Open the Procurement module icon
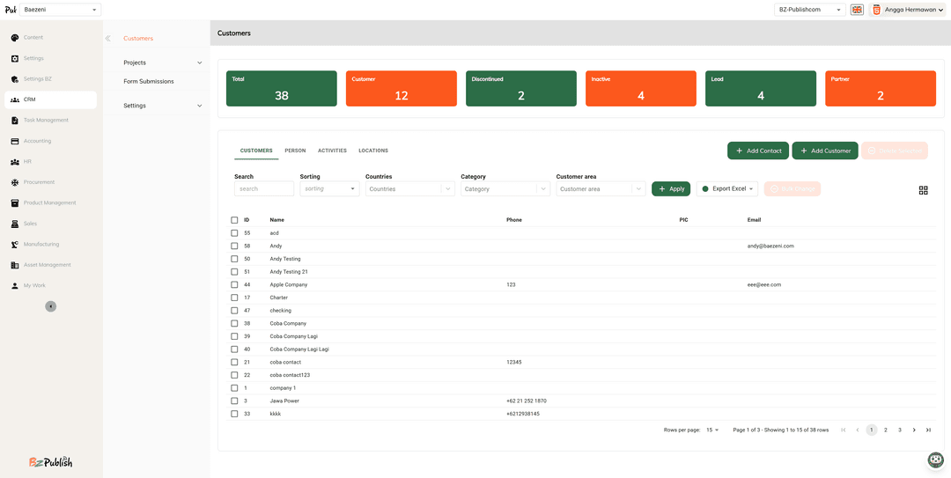951x478 pixels. pyautogui.click(x=15, y=182)
